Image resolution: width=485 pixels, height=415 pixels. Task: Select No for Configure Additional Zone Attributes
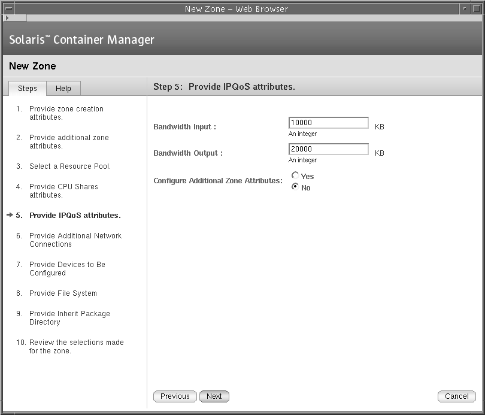pos(295,187)
